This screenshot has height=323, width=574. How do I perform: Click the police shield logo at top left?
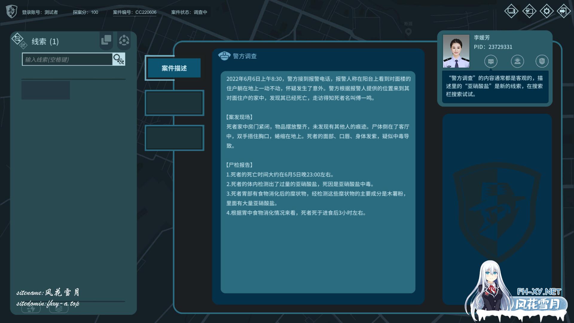(11, 12)
